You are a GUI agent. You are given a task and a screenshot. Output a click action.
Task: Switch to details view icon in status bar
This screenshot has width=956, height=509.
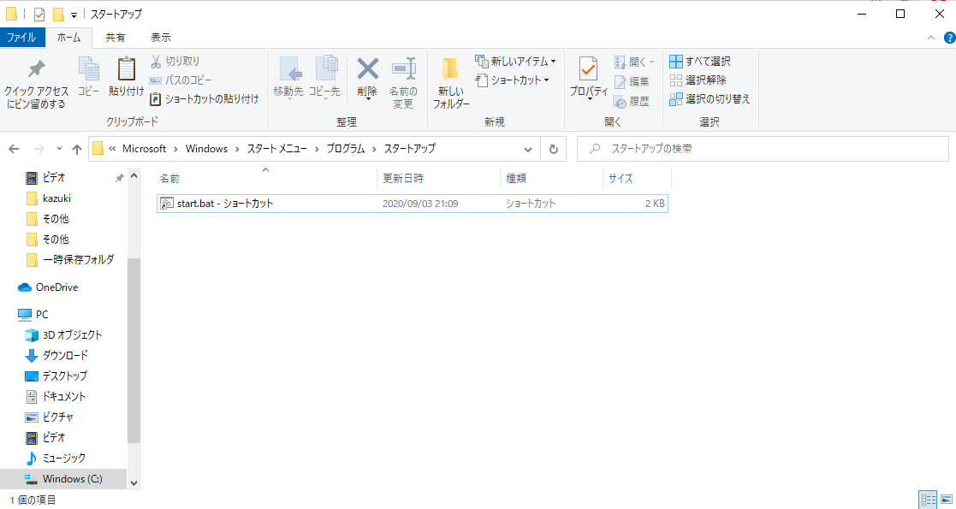[x=929, y=500]
